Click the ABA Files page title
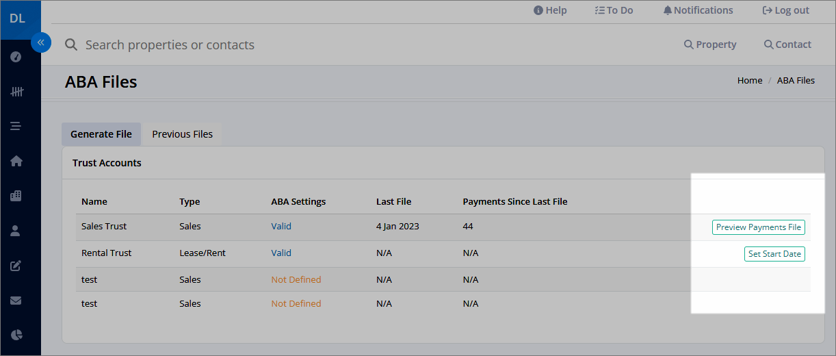Viewport: 836px width, 356px height. 101,82
